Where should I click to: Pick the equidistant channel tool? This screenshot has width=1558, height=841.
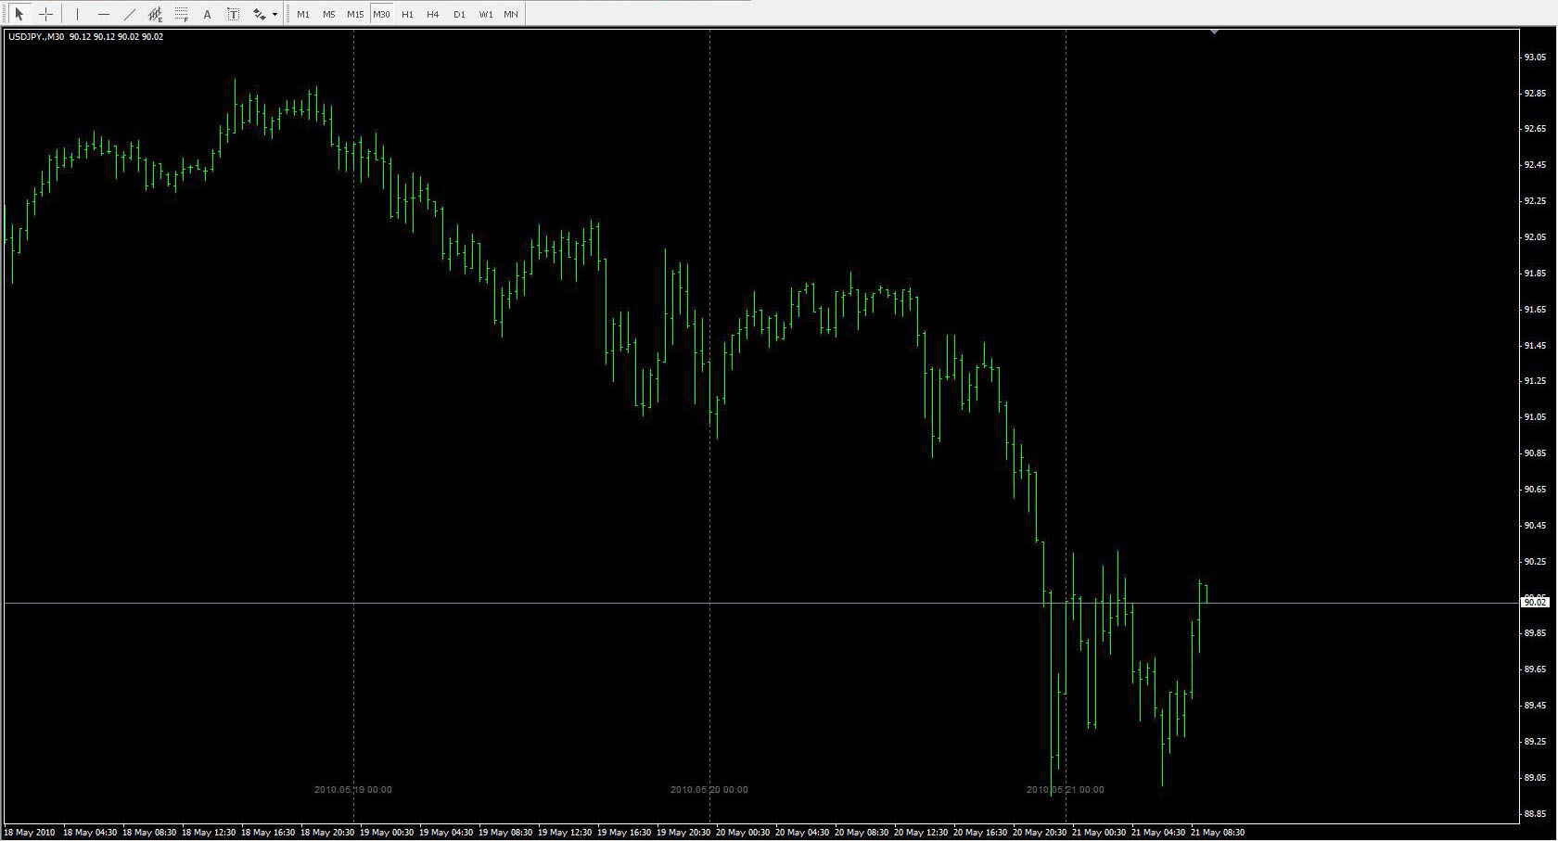(x=156, y=14)
